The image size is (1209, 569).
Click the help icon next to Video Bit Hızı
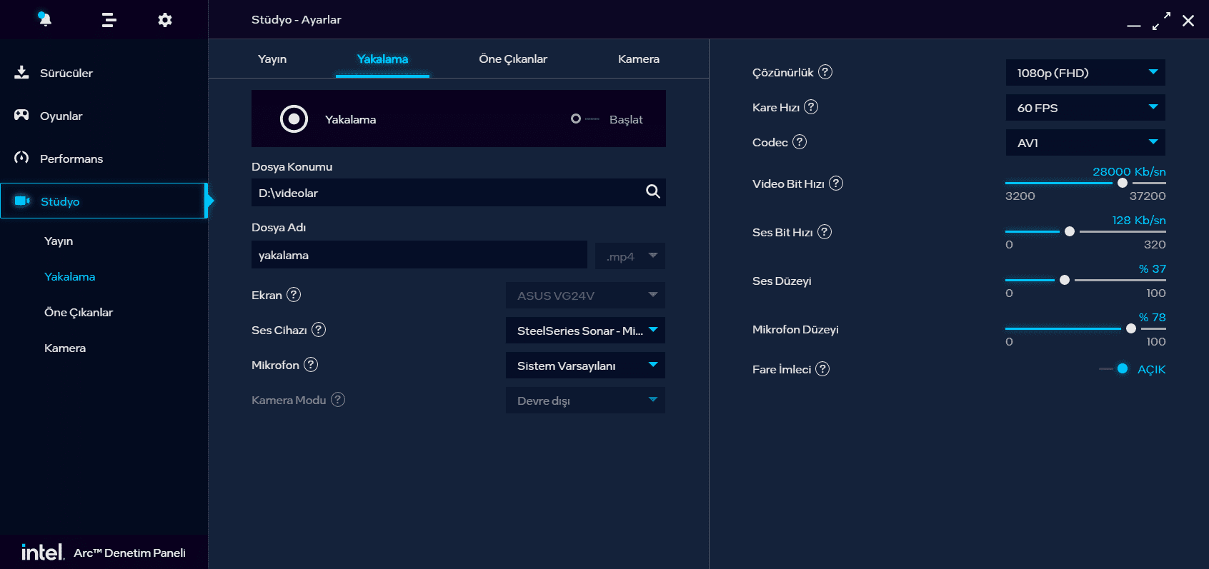click(836, 183)
